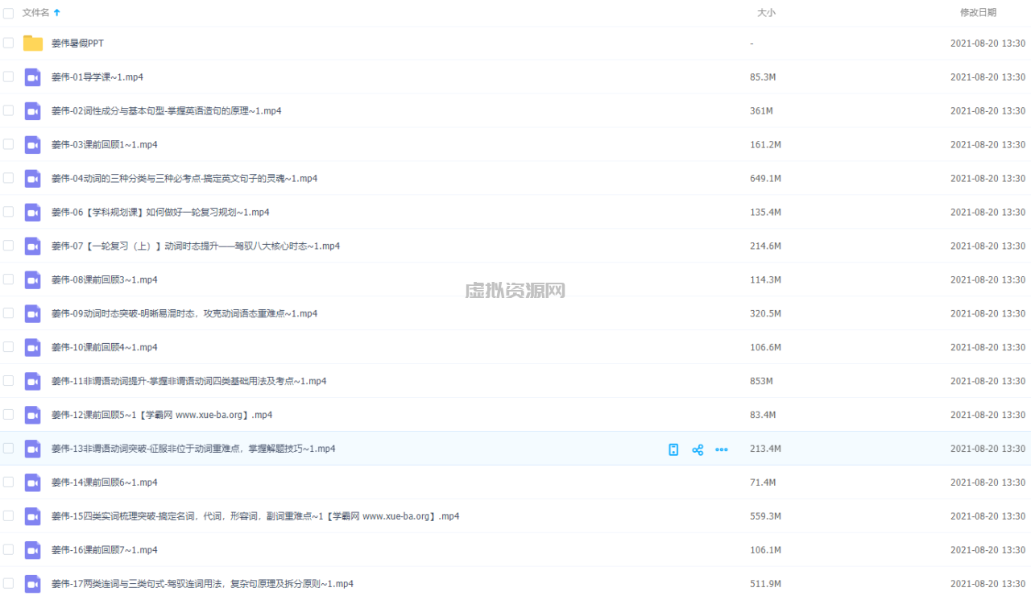
Task: Click the 649.1M size cell
Action: pos(765,179)
